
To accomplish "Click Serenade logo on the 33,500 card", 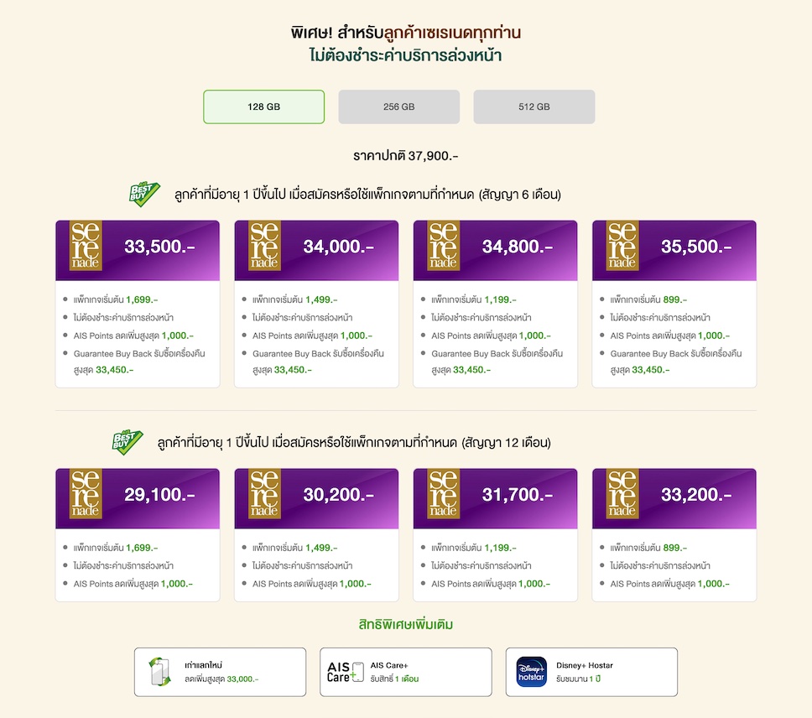I will (x=86, y=246).
